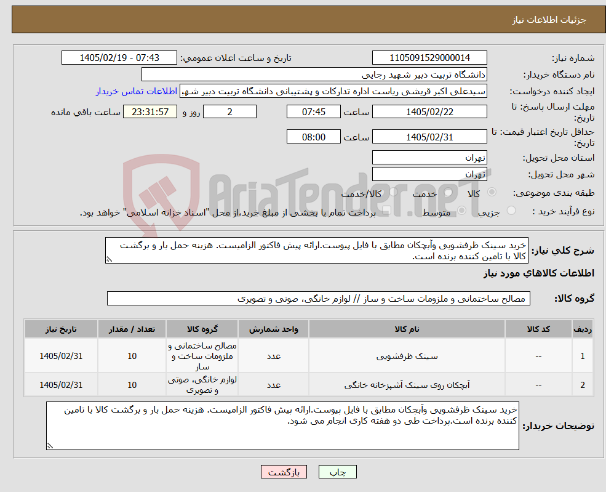Screen dimensions: 606x492
Task: Click the response deadline date 1405/02/22
Action: (x=429, y=112)
